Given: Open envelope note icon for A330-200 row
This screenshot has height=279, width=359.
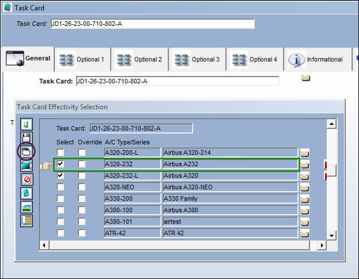Looking at the screenshot, I should coord(304,200).
